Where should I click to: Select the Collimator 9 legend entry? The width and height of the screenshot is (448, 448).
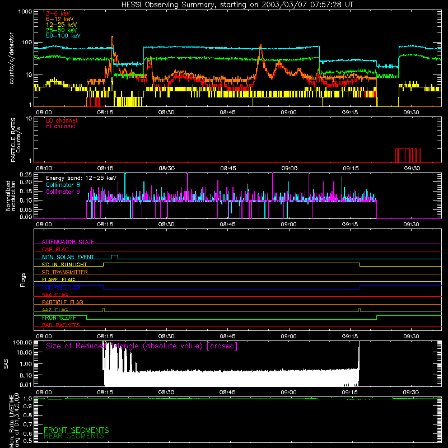point(63,192)
